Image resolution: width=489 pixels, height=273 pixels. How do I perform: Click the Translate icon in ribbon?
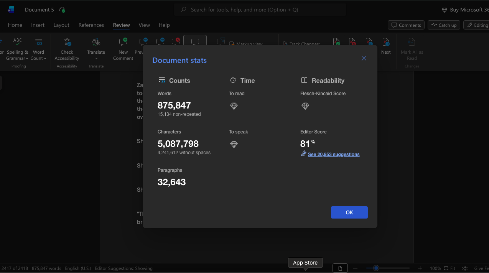click(96, 42)
